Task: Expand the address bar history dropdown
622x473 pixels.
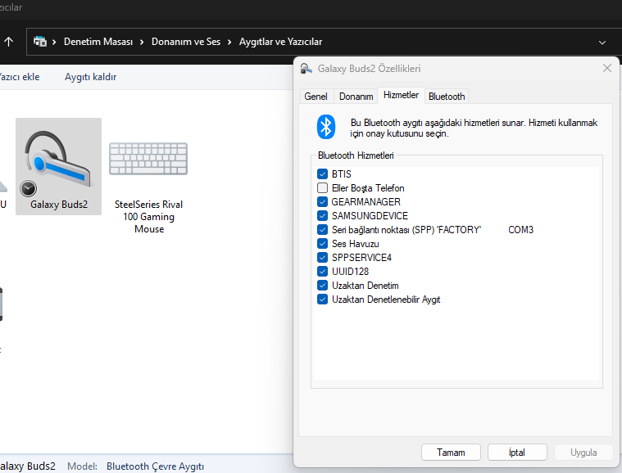Action: (x=603, y=42)
